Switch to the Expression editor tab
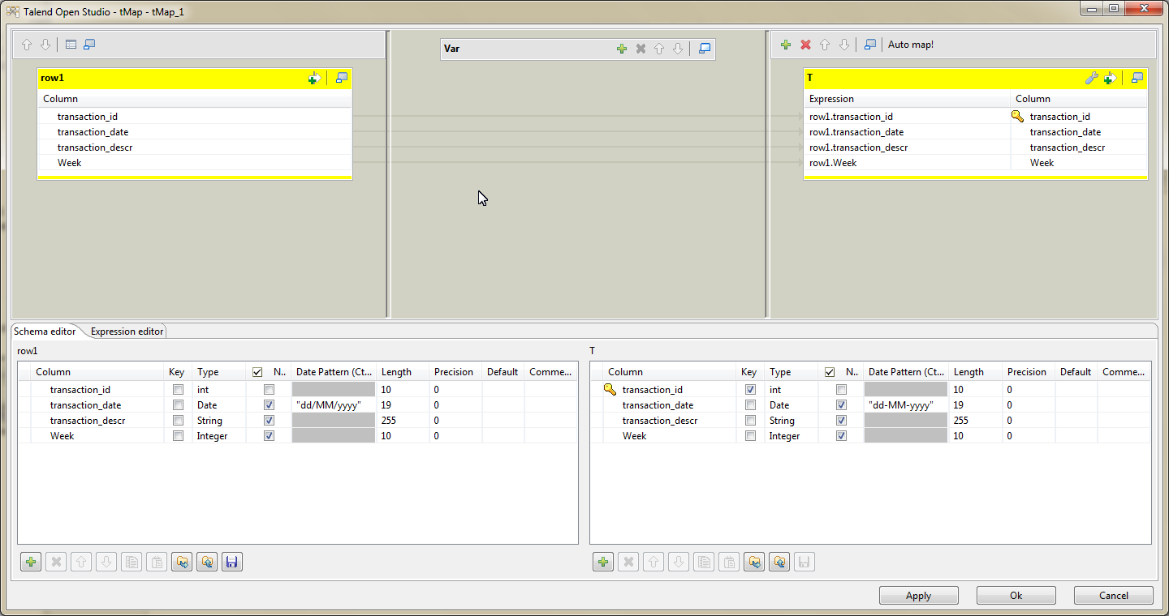This screenshot has height=616, width=1169. click(126, 331)
